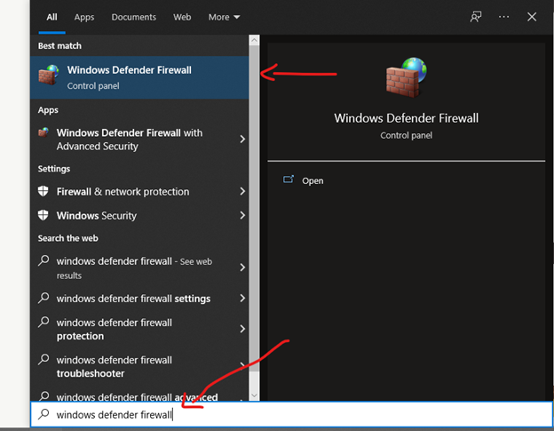Screen dimensions: 554x431
Task: Select 'windows defender firewall settings' suggestion
Action: tap(139, 299)
